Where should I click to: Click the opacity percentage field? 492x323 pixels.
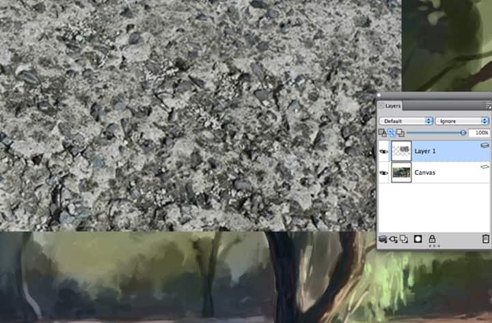(x=480, y=133)
